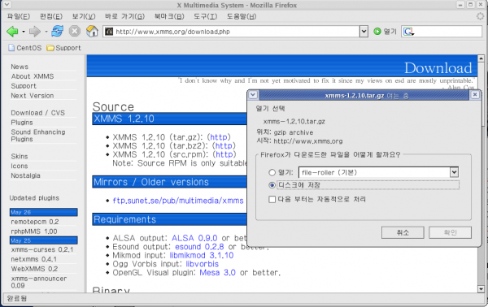
Task: Open the 도구(T) menu
Action: point(206,16)
